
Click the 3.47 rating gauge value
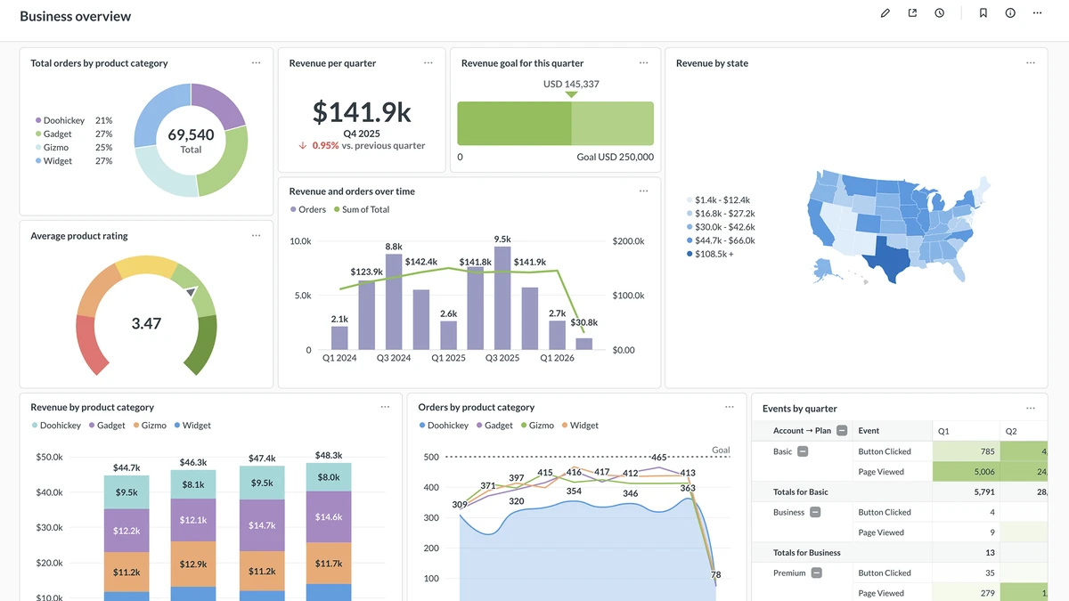click(x=146, y=323)
